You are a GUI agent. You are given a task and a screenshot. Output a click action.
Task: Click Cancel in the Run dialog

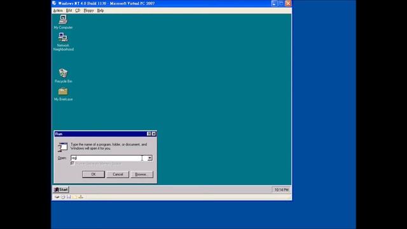(x=118, y=174)
